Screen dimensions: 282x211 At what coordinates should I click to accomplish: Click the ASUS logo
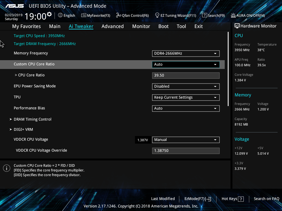[15, 6]
